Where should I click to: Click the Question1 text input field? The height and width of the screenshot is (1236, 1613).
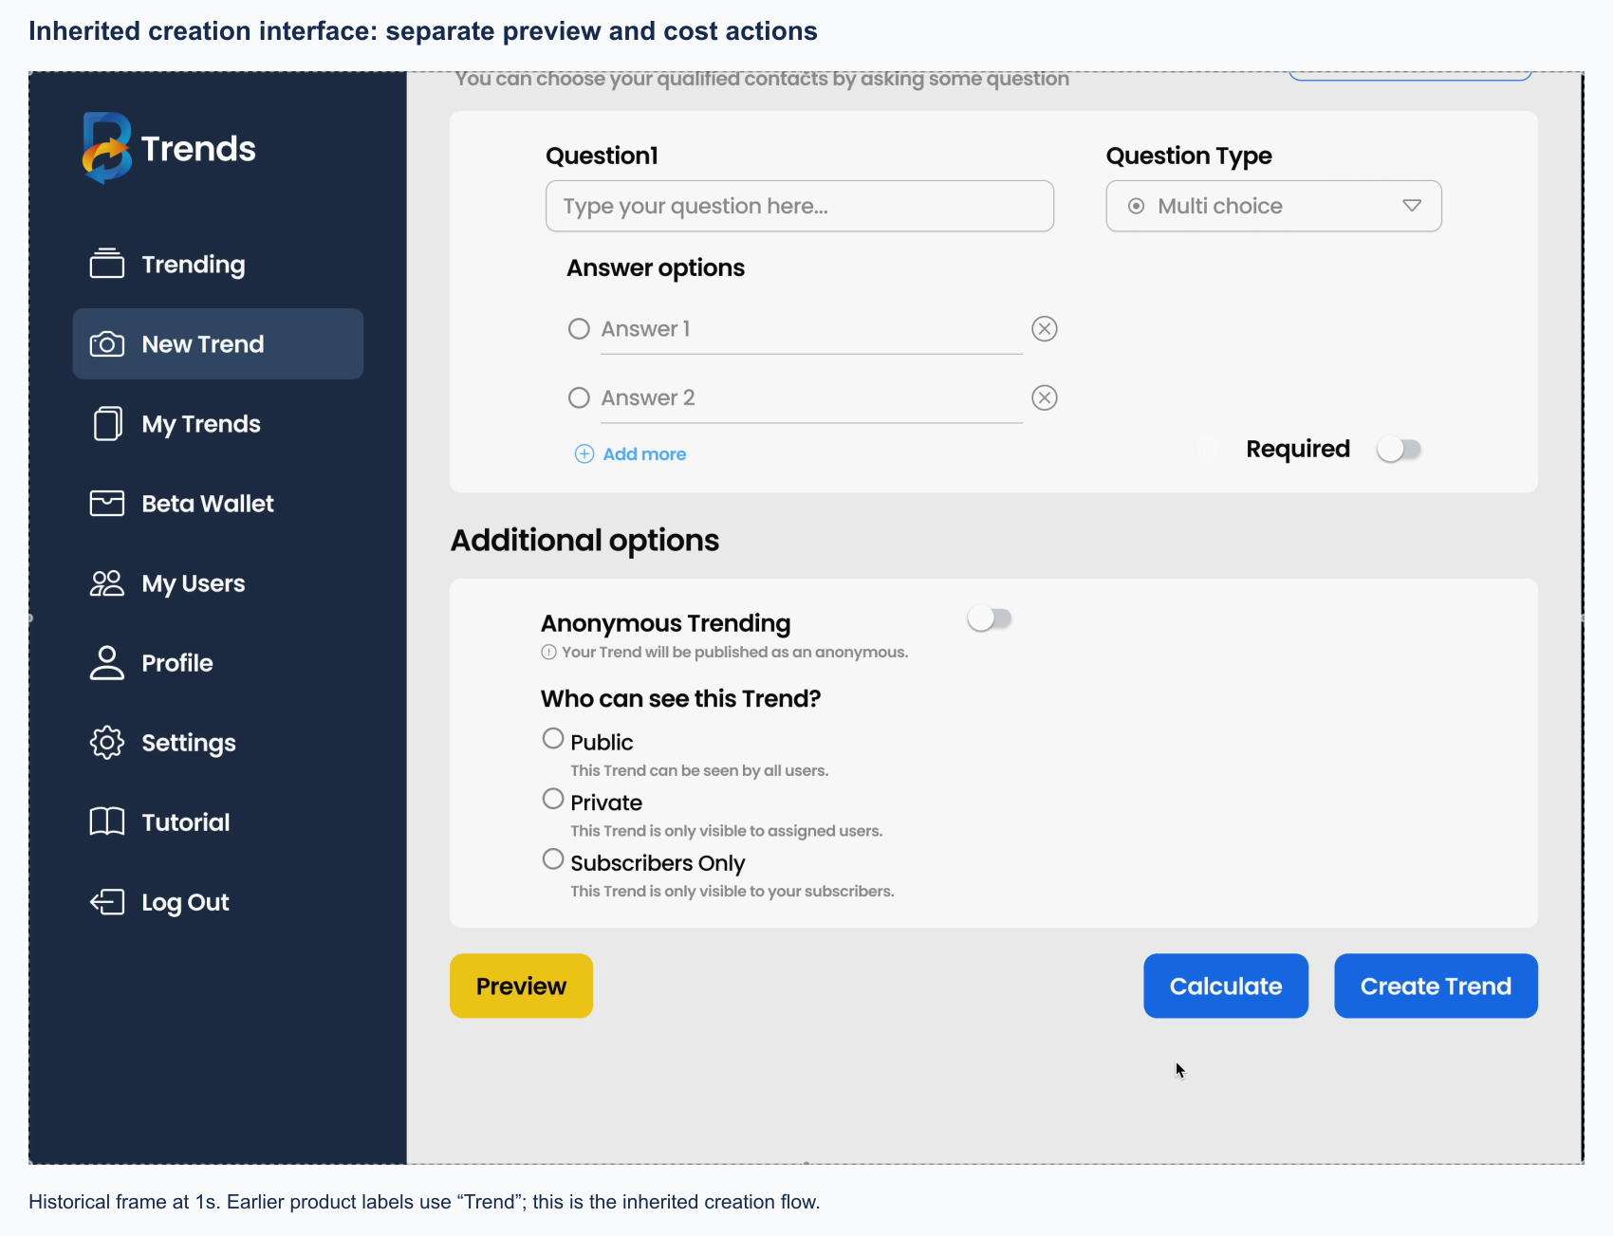tap(800, 206)
